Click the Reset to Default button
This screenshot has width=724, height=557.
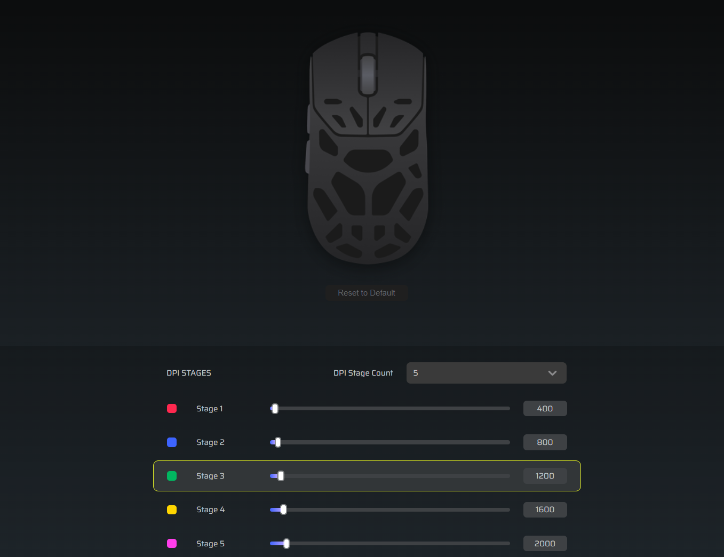[x=367, y=293]
